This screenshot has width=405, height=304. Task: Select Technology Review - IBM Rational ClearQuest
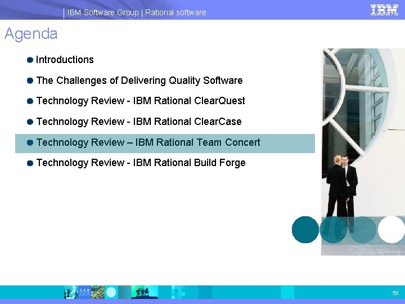(x=141, y=101)
